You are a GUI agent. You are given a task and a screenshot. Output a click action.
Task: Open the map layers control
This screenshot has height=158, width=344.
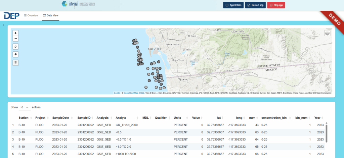point(327,33)
